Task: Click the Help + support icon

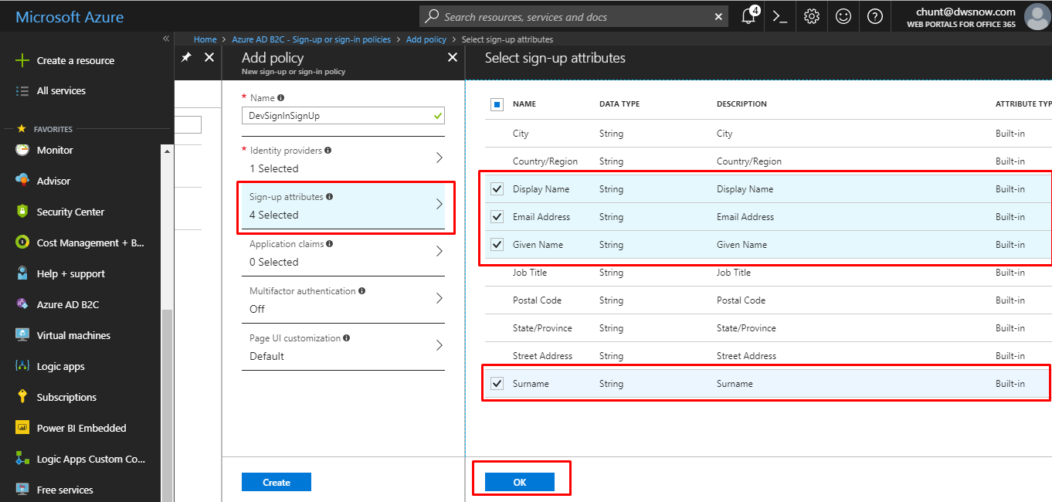Action: click(x=22, y=273)
